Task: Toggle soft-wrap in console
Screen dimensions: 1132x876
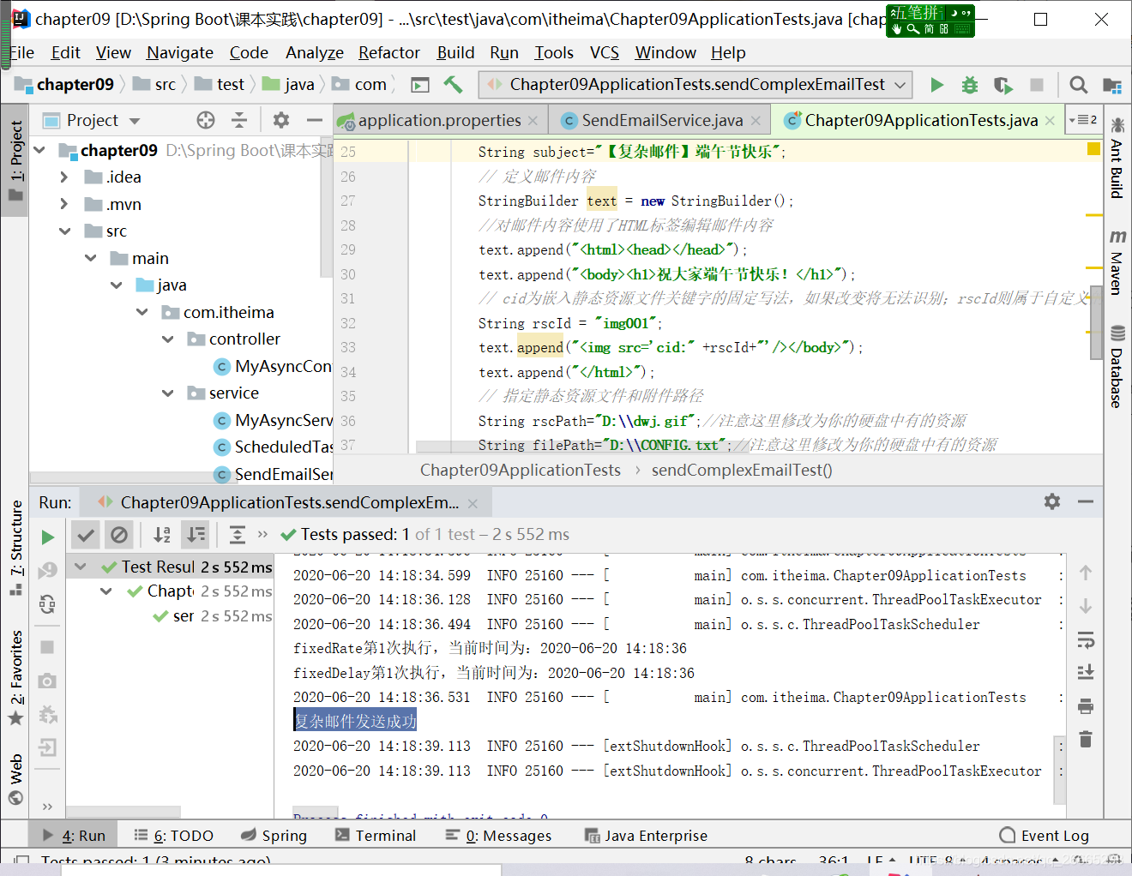Action: click(1086, 639)
